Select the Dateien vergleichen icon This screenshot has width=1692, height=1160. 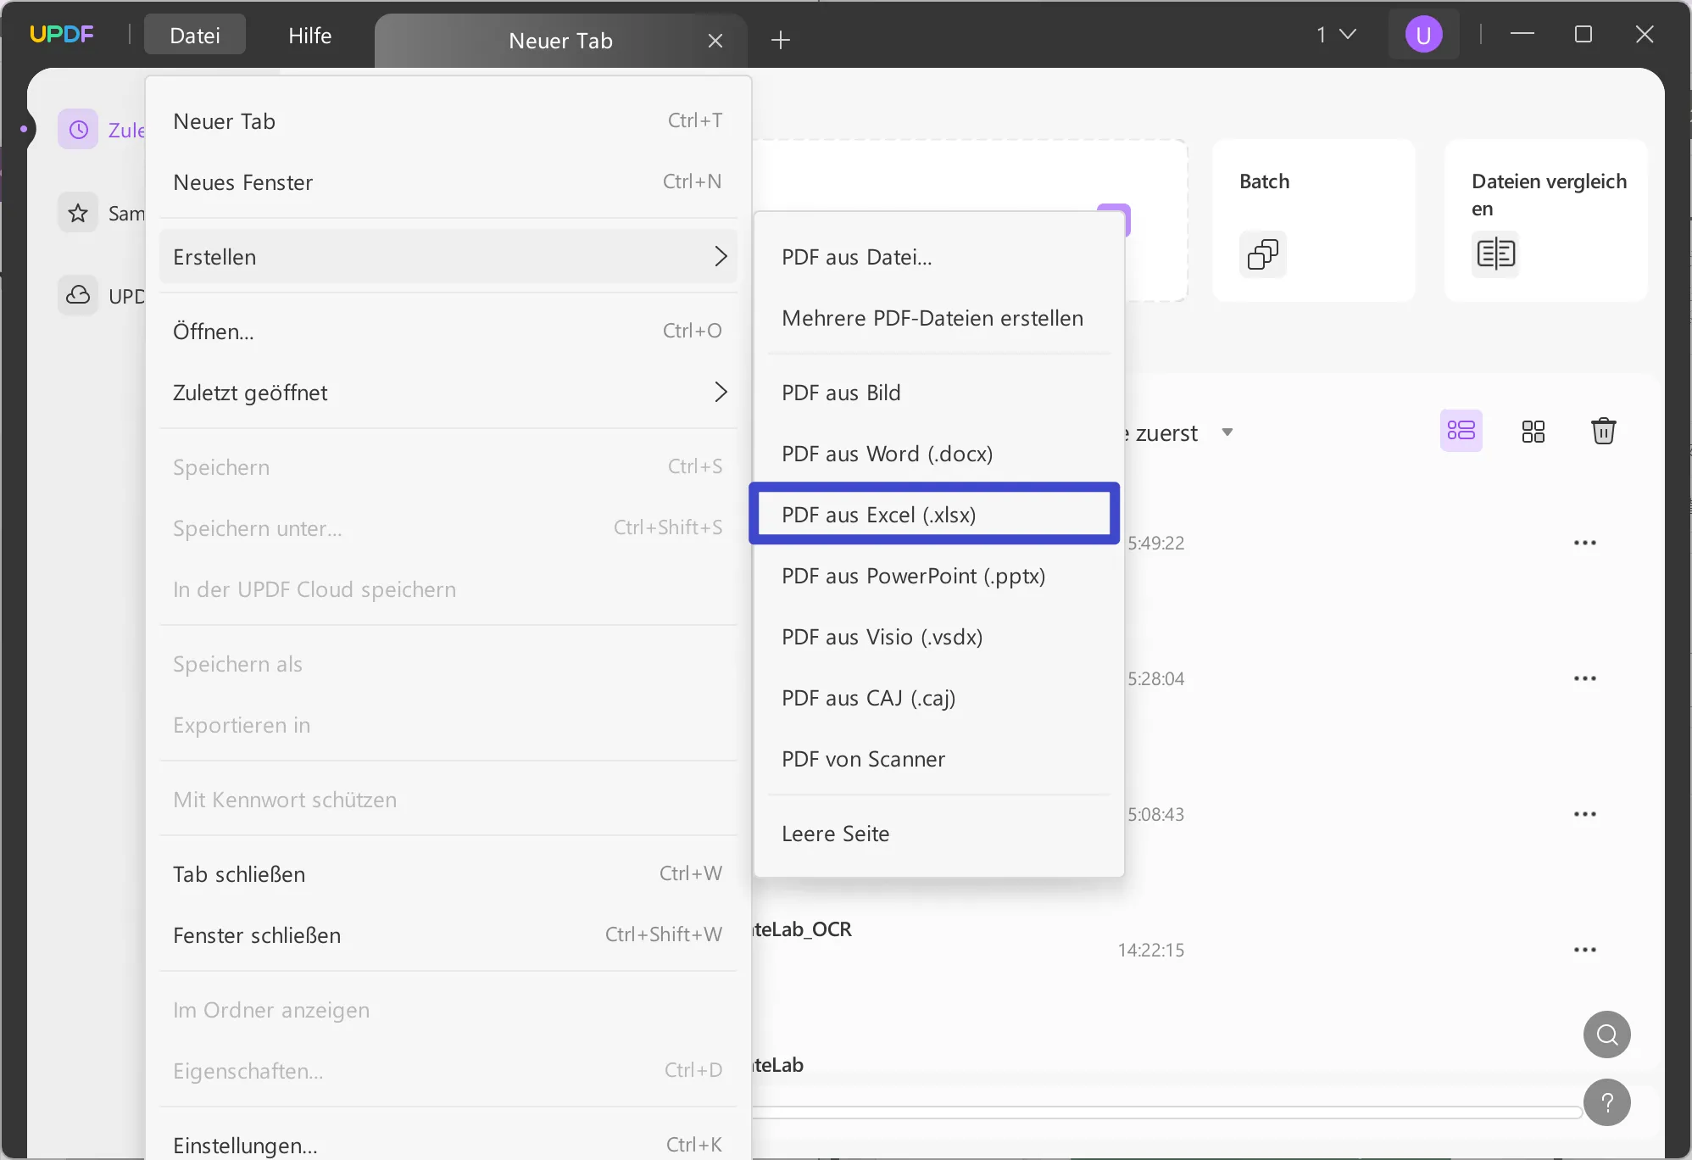1495,254
